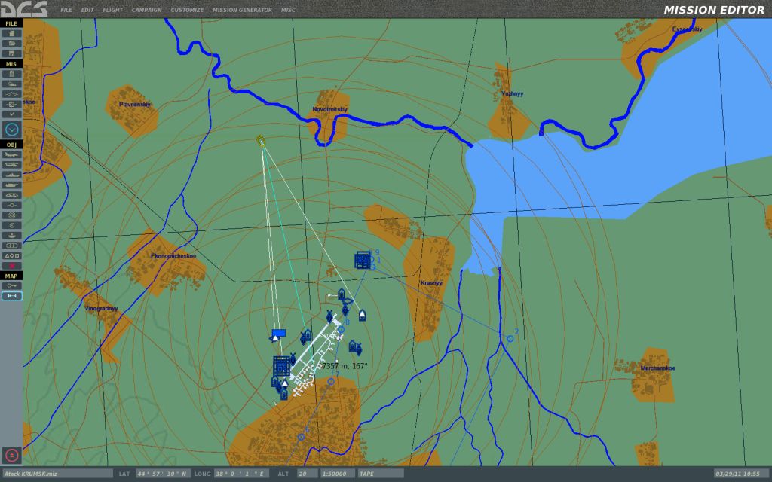The height and width of the screenshot is (482, 772).
Task: Click the Plavnenskiy town label
Action: click(x=135, y=104)
